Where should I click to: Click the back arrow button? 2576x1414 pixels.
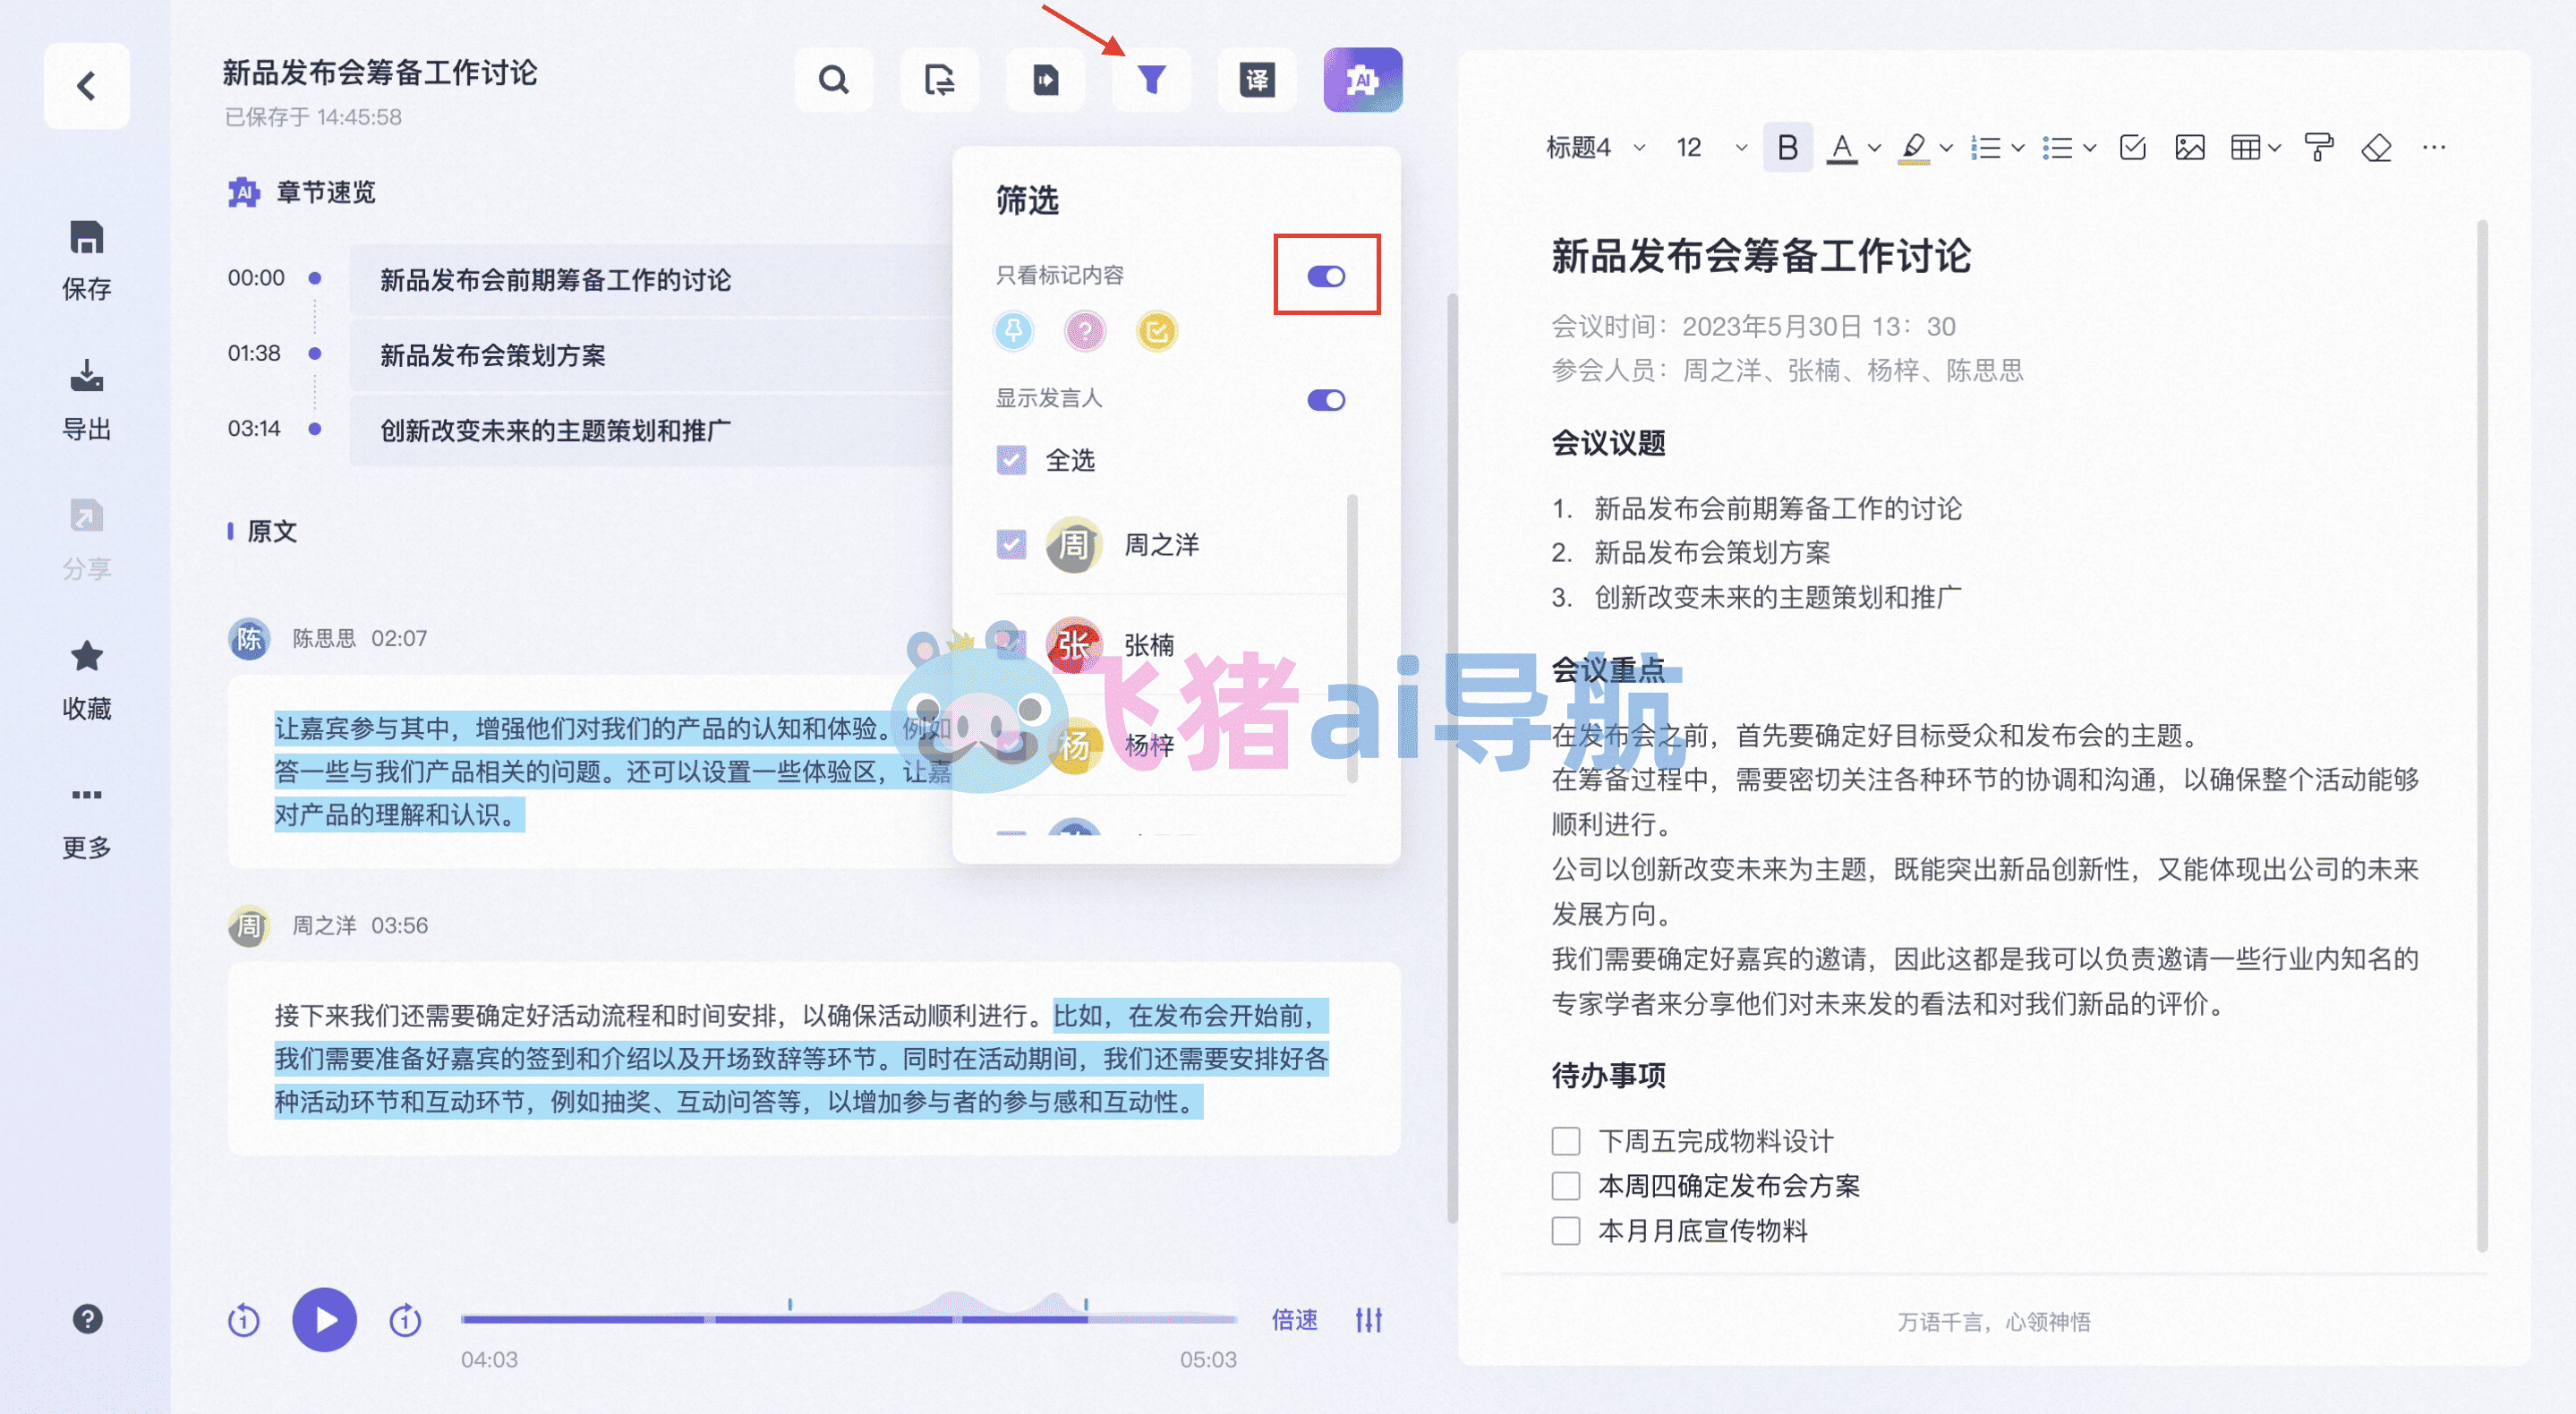coord(87,86)
